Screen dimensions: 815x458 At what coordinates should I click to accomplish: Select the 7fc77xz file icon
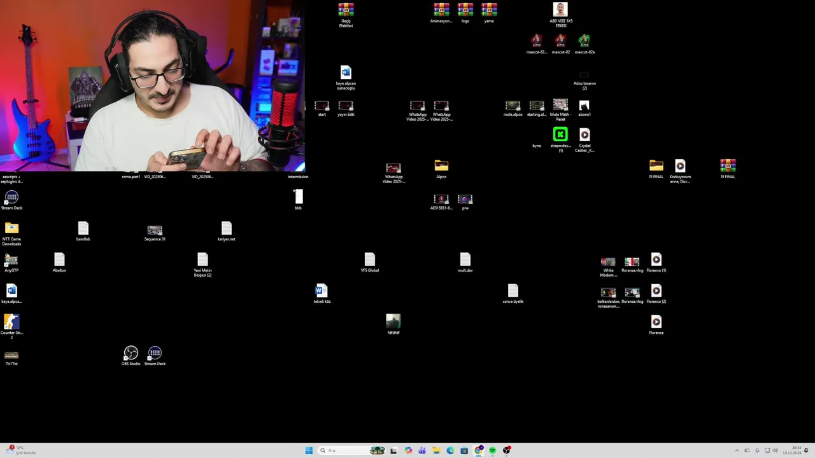tap(11, 355)
